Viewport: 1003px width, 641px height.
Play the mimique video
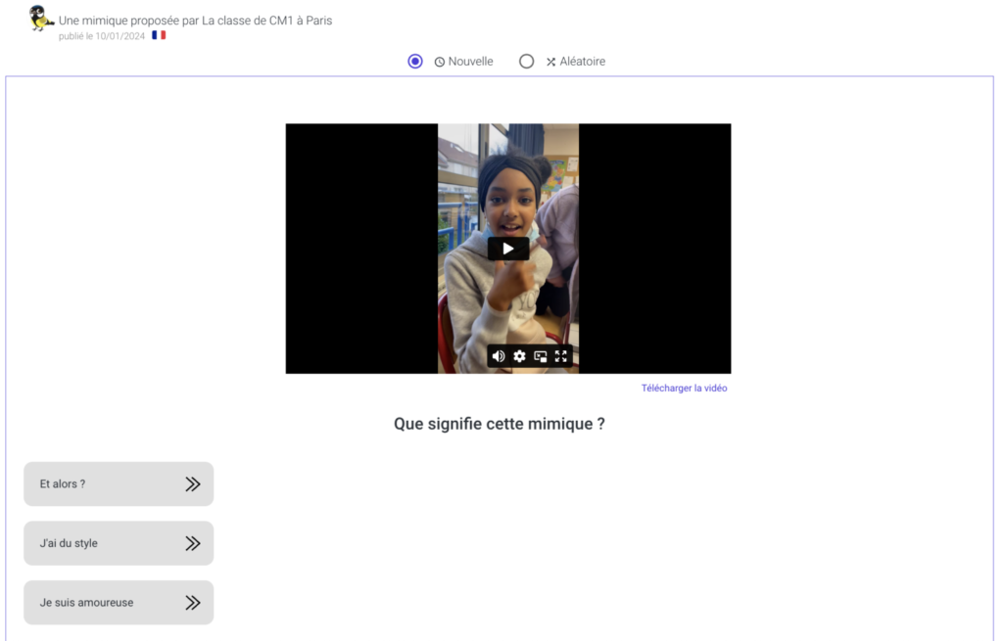(x=507, y=249)
